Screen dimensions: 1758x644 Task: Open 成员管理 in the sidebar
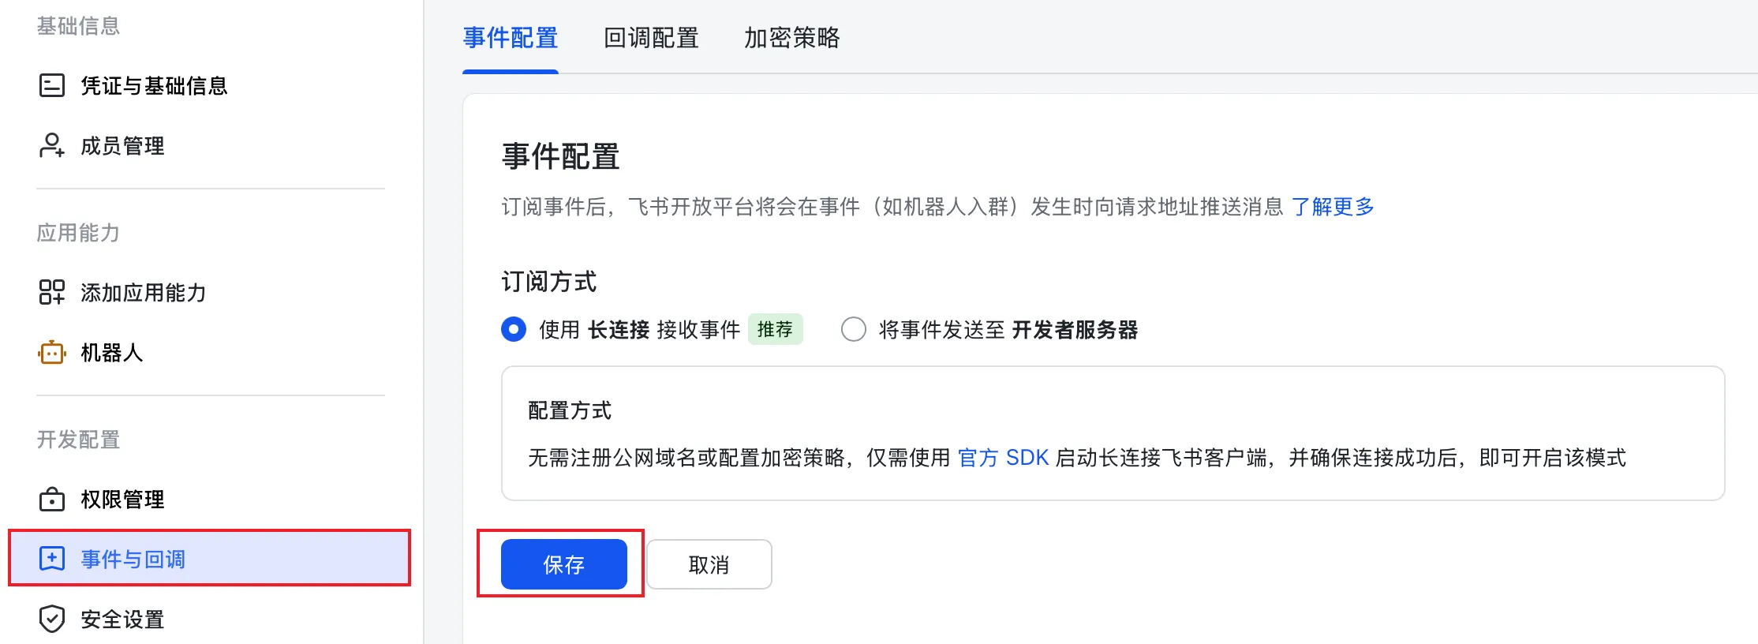tap(122, 146)
